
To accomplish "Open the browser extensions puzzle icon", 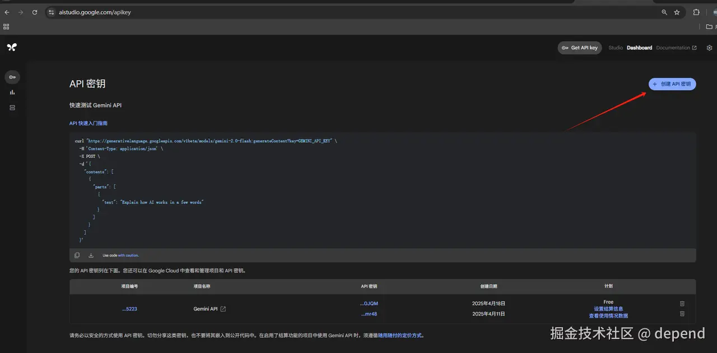I will point(696,12).
